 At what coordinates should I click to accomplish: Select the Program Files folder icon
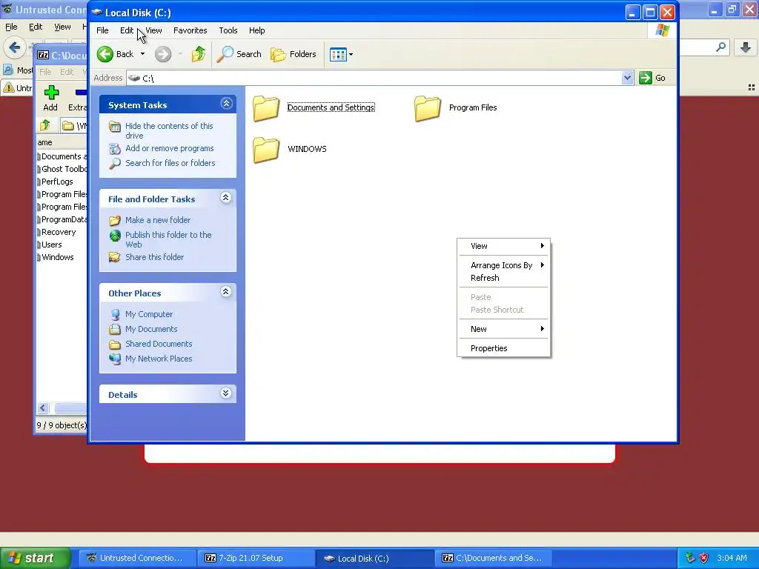coord(428,108)
